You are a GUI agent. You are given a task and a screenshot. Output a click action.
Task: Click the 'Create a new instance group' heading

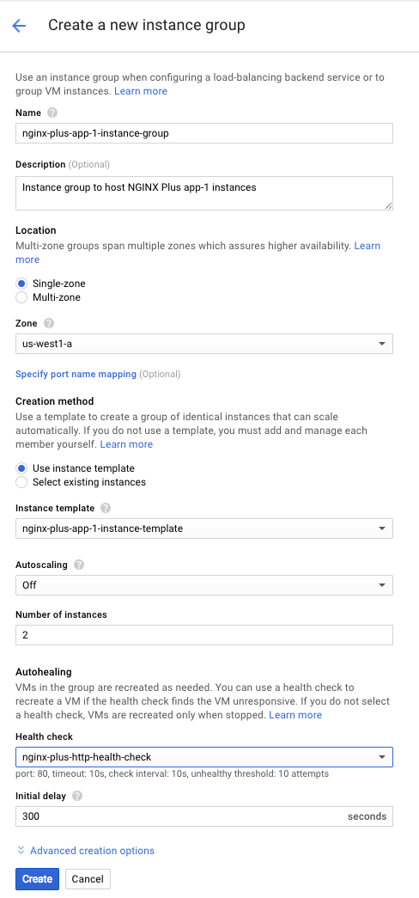147,25
